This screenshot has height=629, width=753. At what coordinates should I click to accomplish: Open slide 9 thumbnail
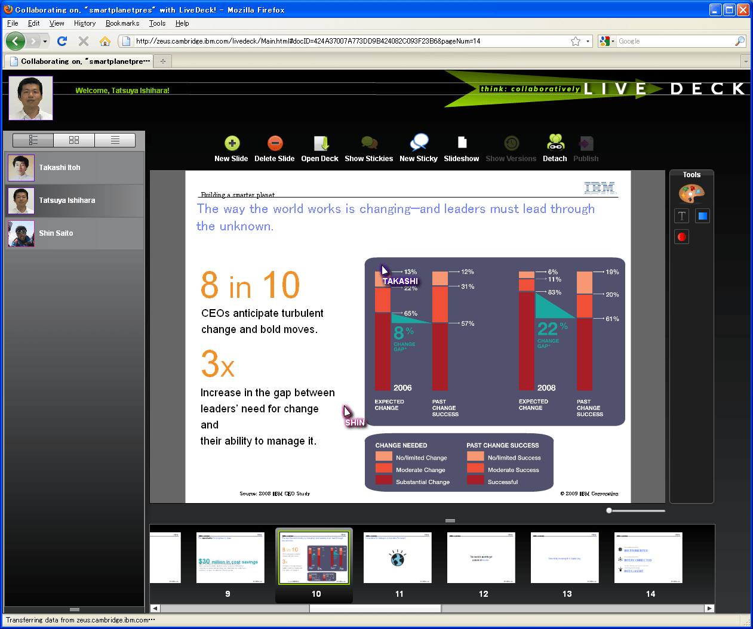pyautogui.click(x=230, y=557)
